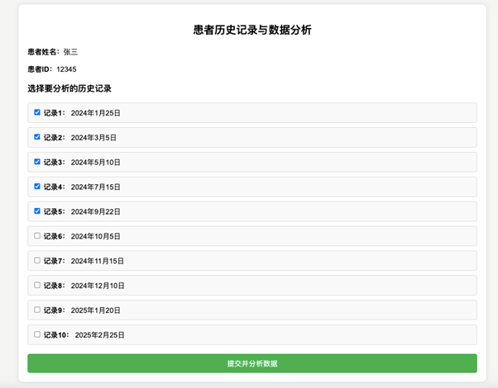Click the date 2024年5月10日
Viewport: 498px width, 388px height.
[95, 163]
